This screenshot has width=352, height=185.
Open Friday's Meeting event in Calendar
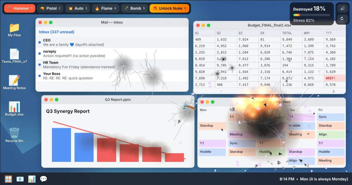pos(331,161)
